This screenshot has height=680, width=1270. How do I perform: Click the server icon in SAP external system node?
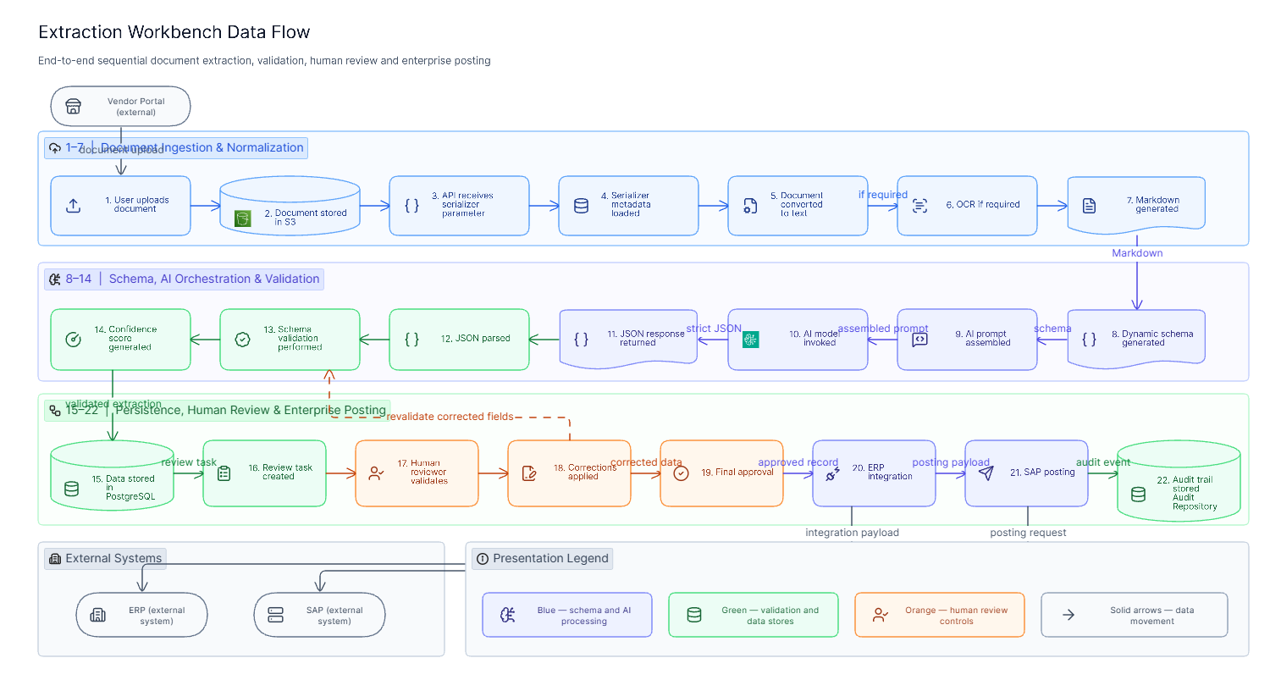pos(276,615)
